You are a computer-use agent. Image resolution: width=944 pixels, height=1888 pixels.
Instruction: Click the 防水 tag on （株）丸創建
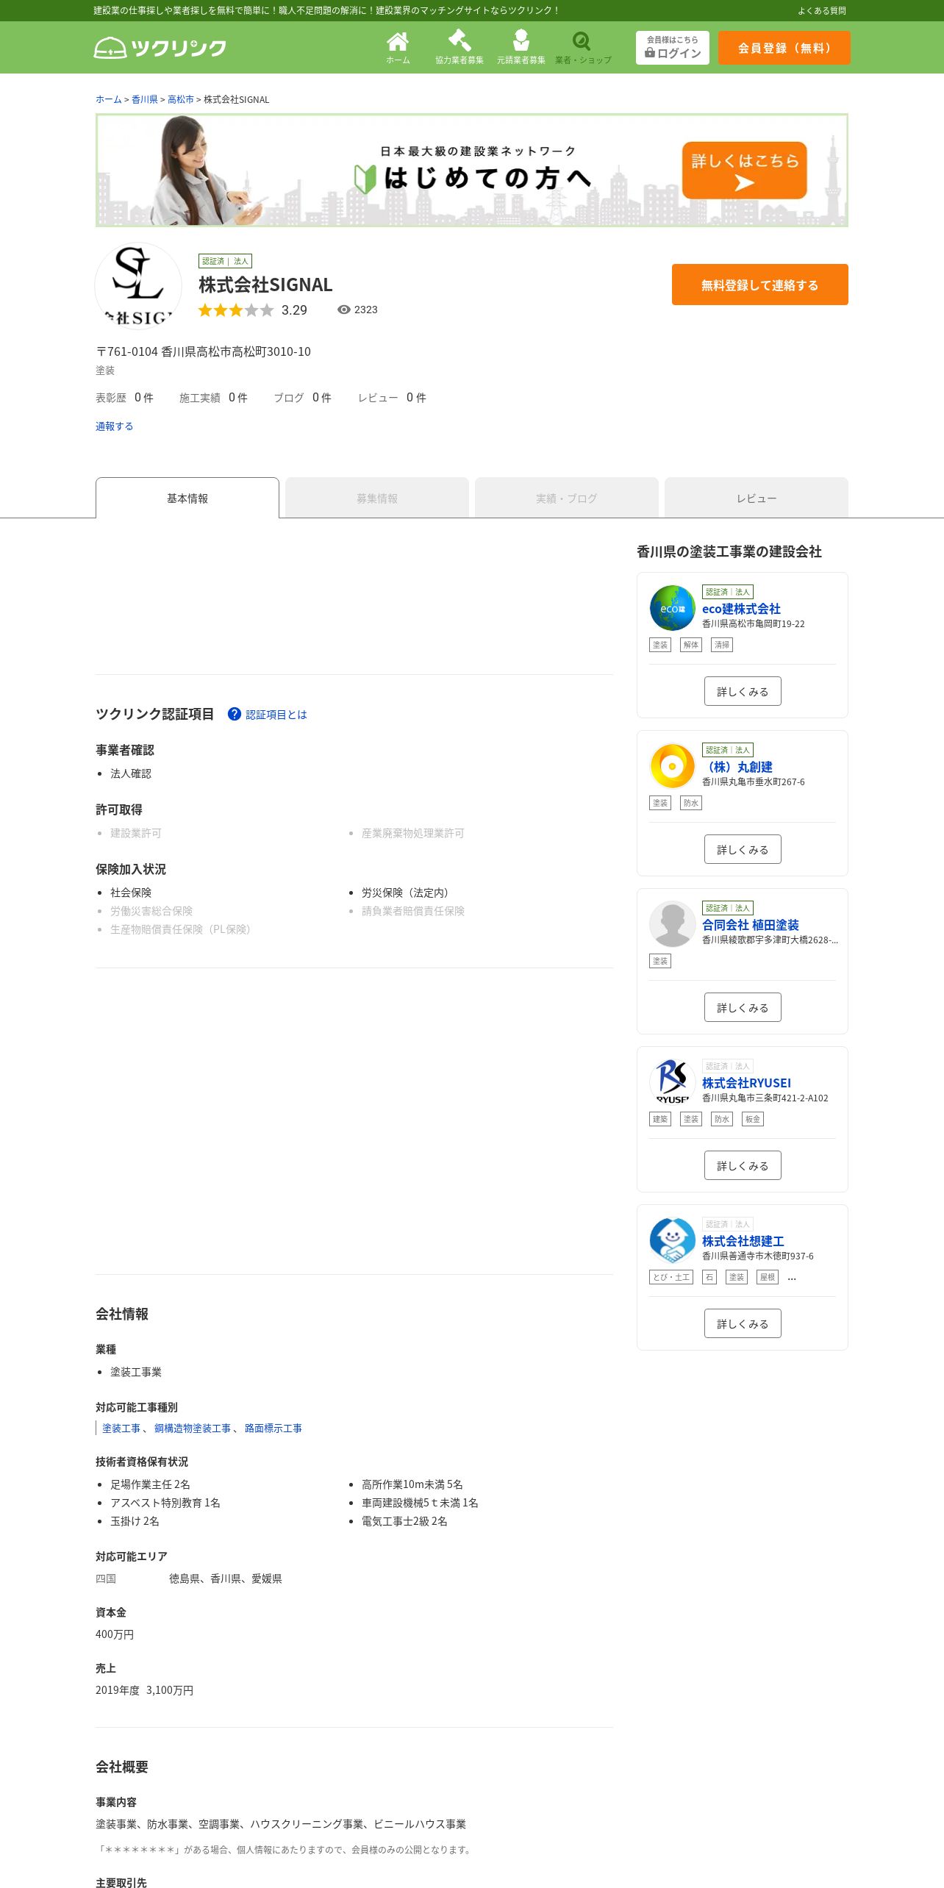point(691,803)
